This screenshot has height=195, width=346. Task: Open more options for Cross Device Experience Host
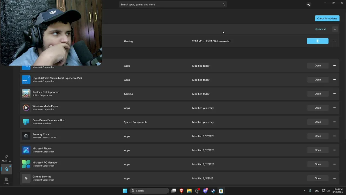point(334,122)
